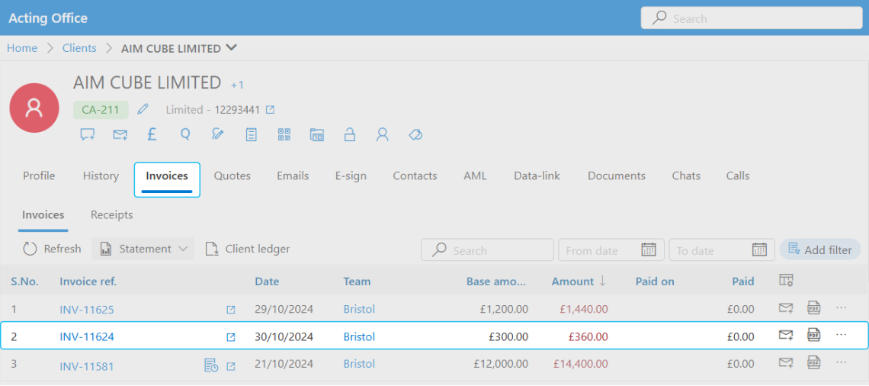Expand the AIM CUBE LIMITED breadcrumb dropdown
The width and height of the screenshot is (869, 386).
coord(232,48)
